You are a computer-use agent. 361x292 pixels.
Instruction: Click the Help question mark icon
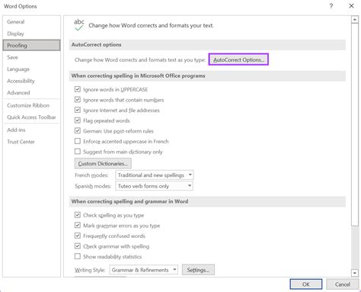tap(331, 6)
